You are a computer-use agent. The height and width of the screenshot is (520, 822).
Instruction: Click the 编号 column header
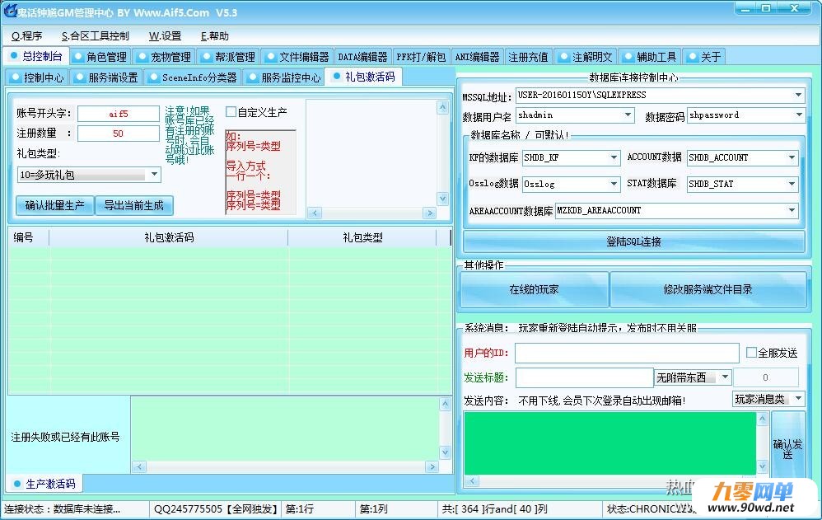29,237
